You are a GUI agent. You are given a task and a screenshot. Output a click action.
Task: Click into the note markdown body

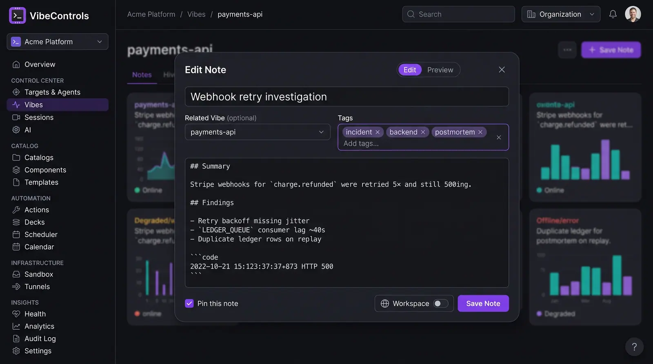[347, 223]
